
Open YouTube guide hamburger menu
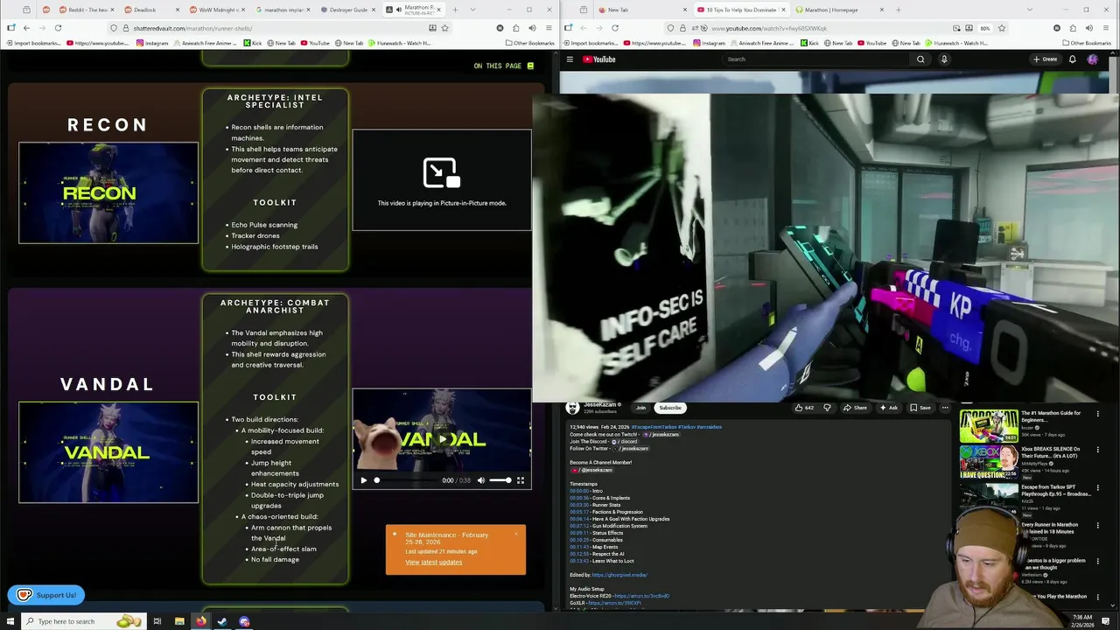(x=570, y=59)
